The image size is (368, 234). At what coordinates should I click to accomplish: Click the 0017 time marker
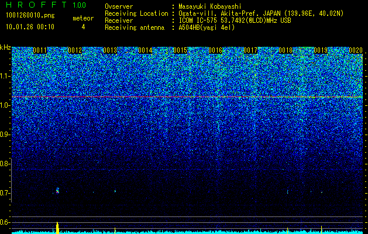click(250, 50)
